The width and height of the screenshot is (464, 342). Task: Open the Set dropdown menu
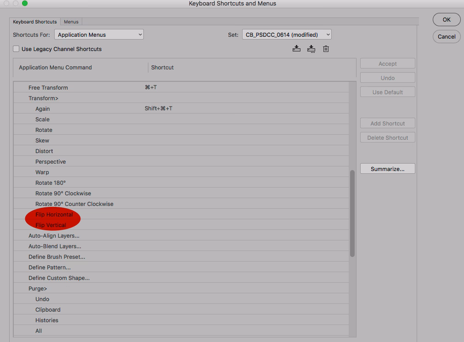click(286, 34)
